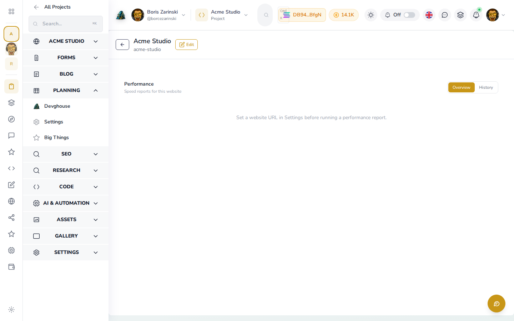
Task: Open the pencil edit icon in left rail
Action: (11, 185)
